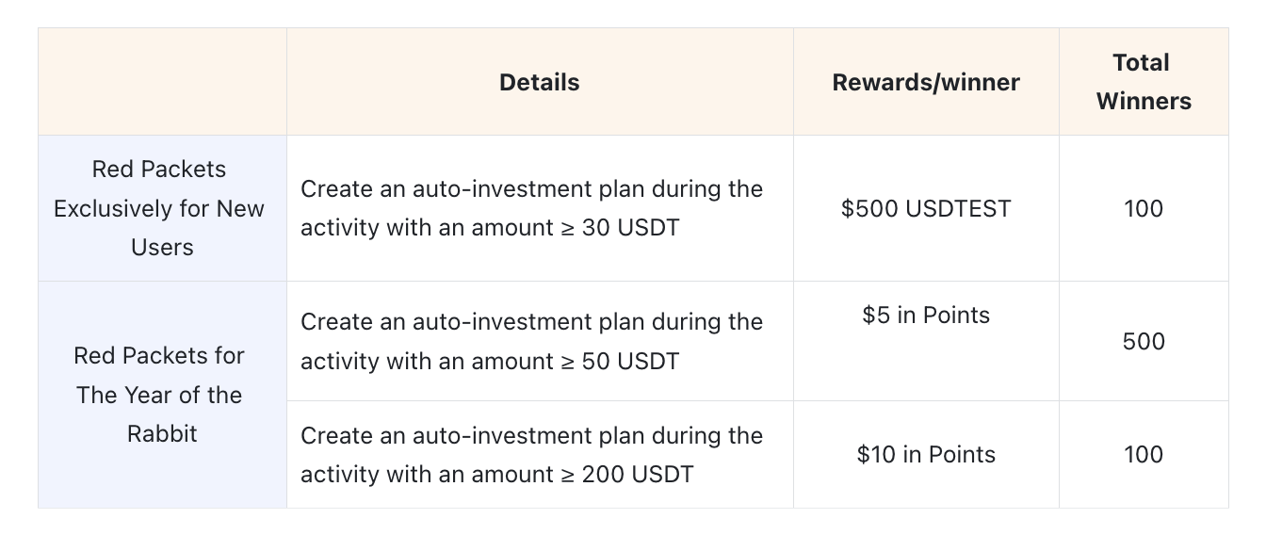Click the Total Winners column header
Viewport: 1266px width, 535px height.
(x=1144, y=82)
